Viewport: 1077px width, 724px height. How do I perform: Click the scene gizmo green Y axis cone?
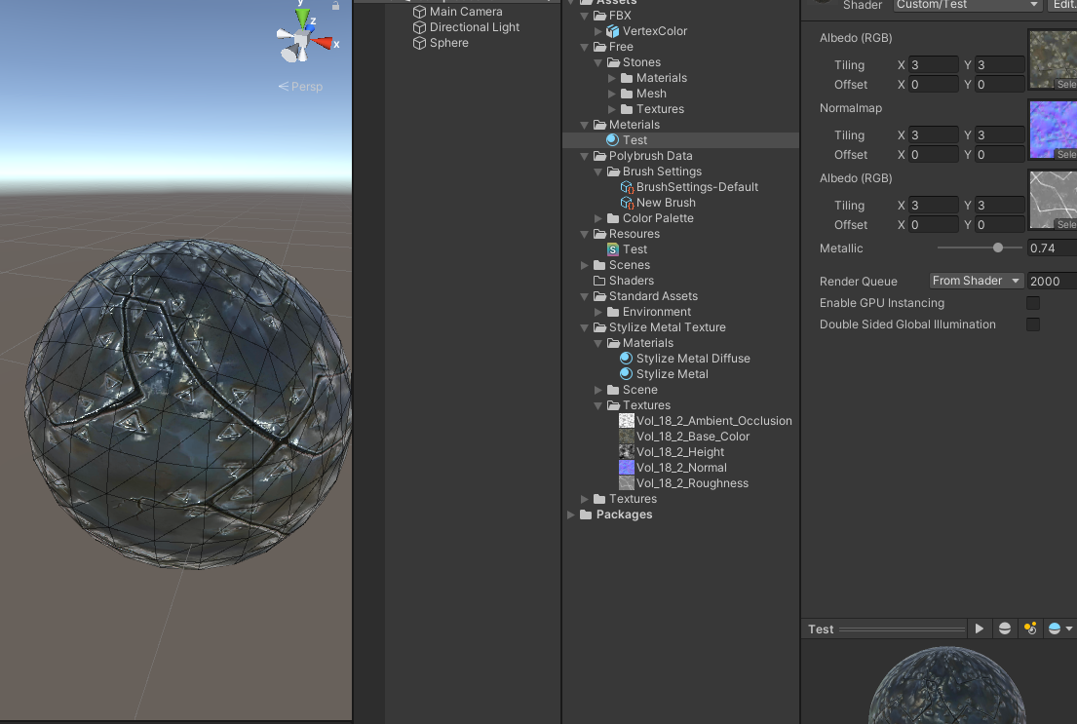point(303,18)
